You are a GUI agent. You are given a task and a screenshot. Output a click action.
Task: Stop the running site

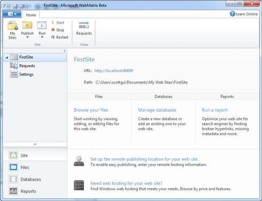click(58, 30)
